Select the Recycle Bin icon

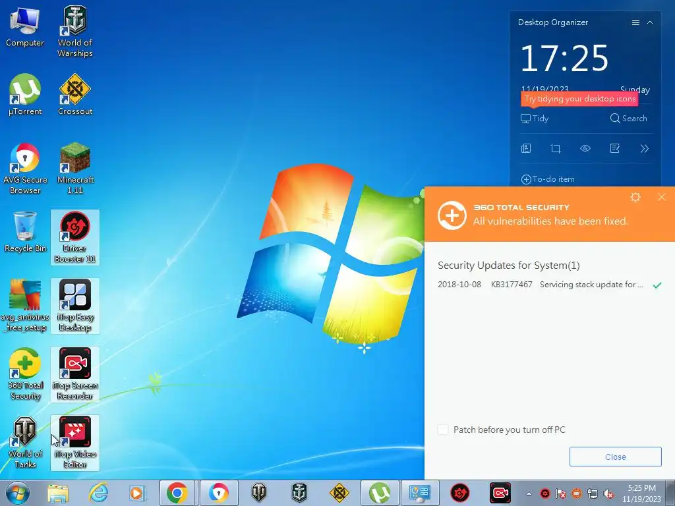tap(25, 233)
